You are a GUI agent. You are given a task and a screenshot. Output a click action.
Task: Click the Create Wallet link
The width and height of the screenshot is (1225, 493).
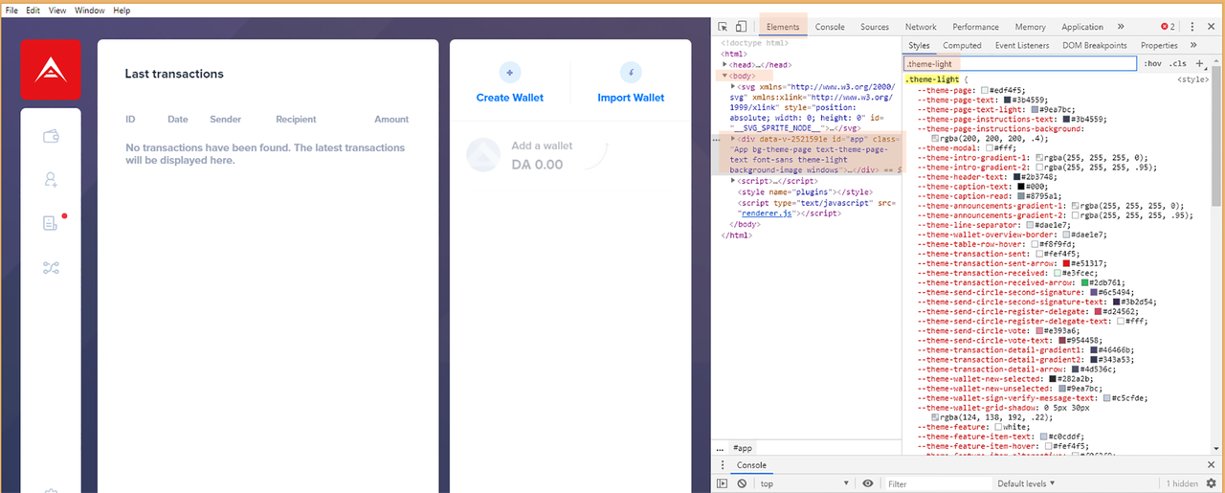510,98
